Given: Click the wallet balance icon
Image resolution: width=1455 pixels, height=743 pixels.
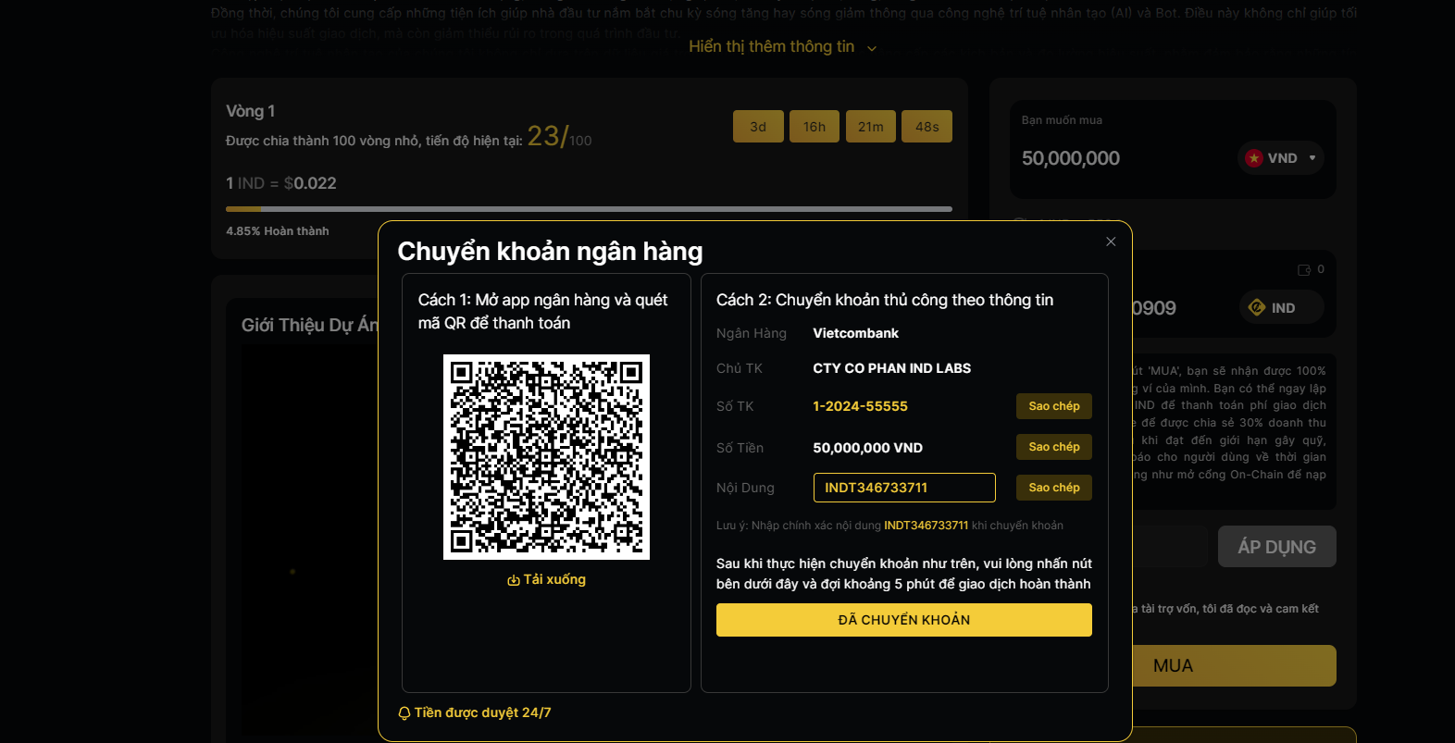Looking at the screenshot, I should (x=1304, y=270).
